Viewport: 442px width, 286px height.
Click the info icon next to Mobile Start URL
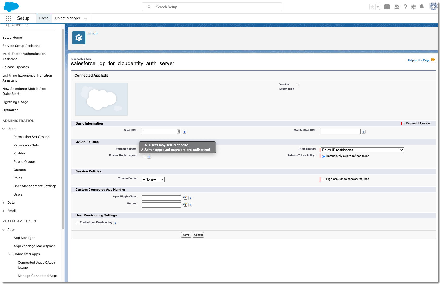pos(364,132)
